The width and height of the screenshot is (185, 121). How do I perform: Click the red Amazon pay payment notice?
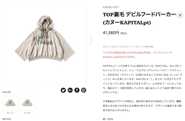pos(138,55)
